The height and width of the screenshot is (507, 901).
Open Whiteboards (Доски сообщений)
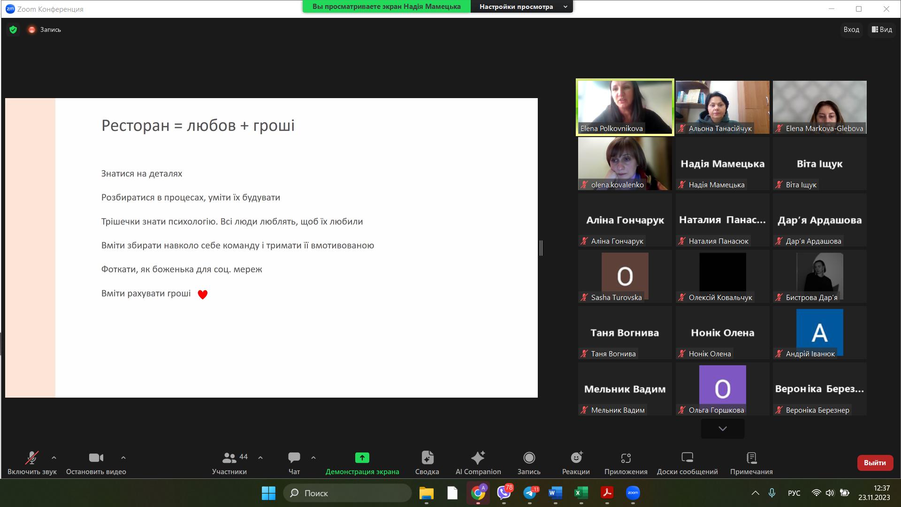coord(687,463)
